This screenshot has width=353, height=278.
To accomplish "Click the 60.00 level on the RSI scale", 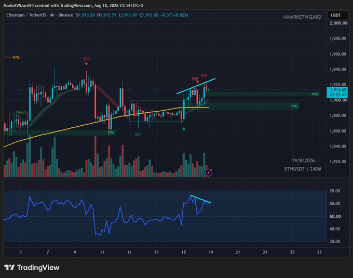I will click(335, 203).
